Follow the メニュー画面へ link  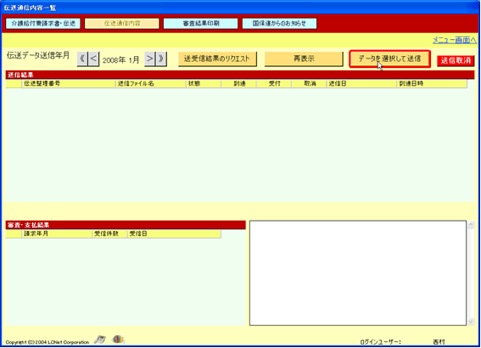point(455,40)
